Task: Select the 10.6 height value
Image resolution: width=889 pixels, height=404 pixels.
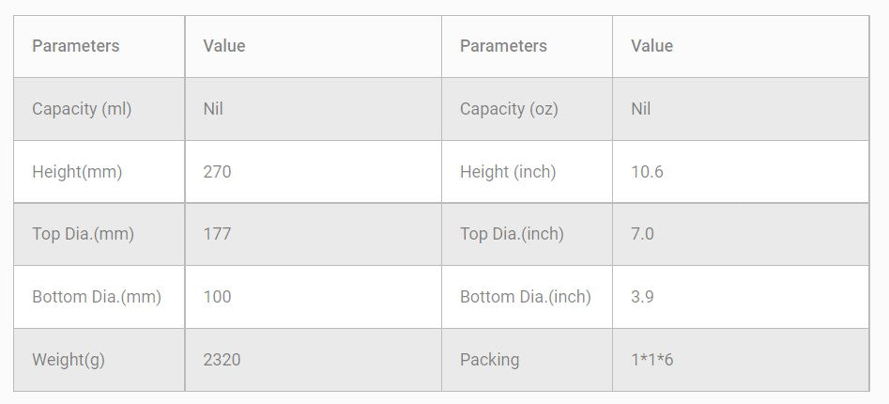Action: [x=647, y=172]
